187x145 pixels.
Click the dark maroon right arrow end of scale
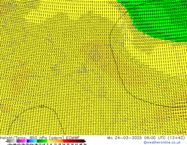(85, 141)
